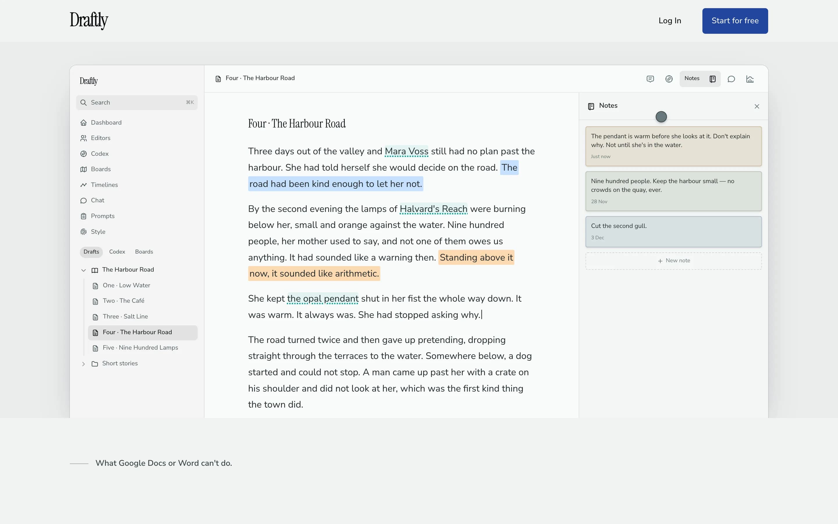The height and width of the screenshot is (524, 838).
Task: Open the Codex compass icon in toolbar
Action: coord(669,79)
